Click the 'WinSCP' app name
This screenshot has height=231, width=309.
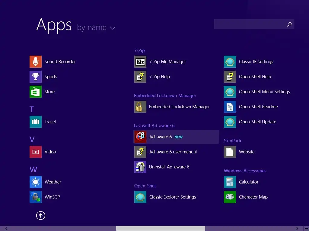coord(52,197)
